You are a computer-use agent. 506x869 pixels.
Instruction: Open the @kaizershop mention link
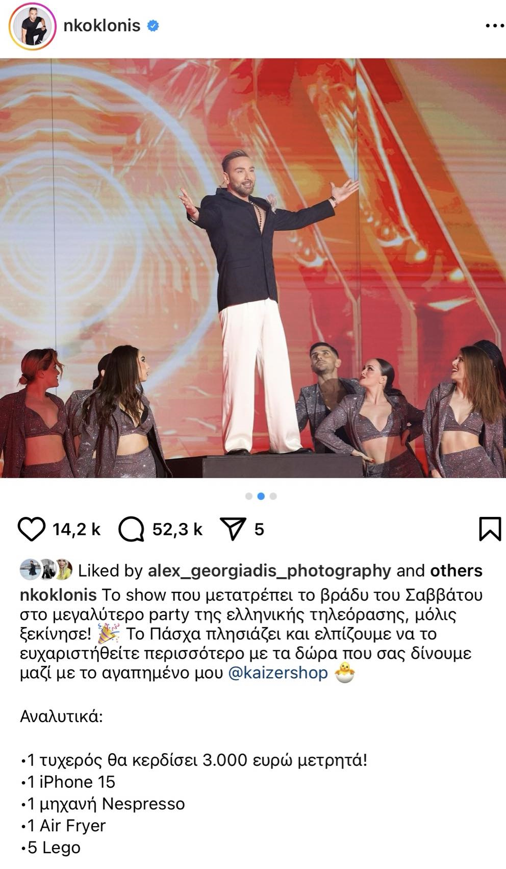pos(278,673)
